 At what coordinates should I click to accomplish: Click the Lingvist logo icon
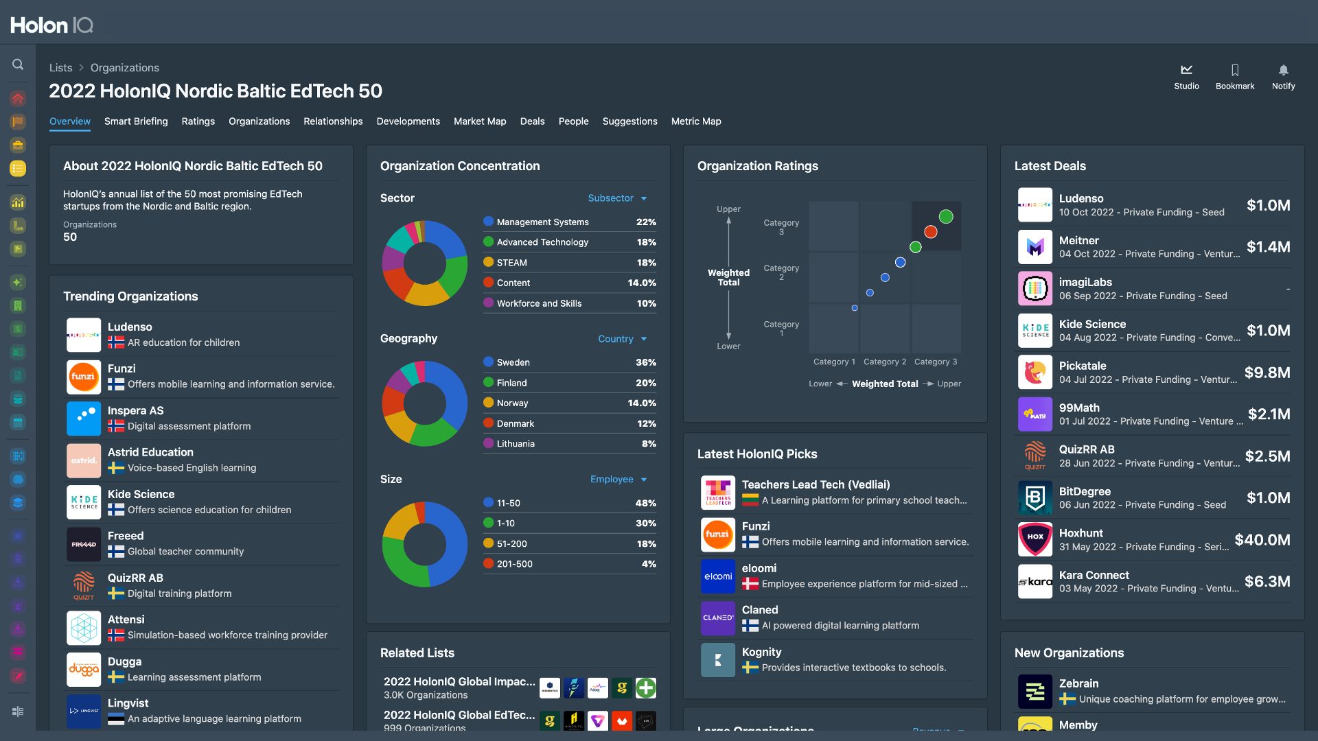(84, 711)
